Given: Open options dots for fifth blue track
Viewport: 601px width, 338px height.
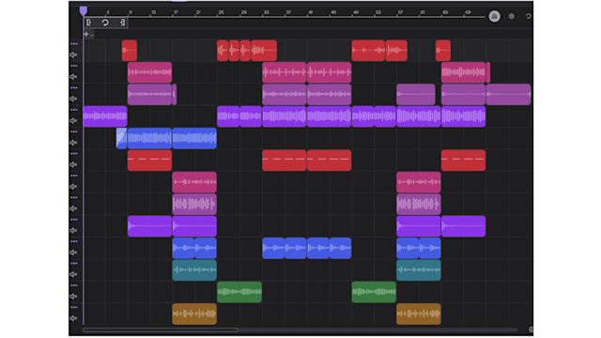Looking at the screenshot, I should point(74,131).
